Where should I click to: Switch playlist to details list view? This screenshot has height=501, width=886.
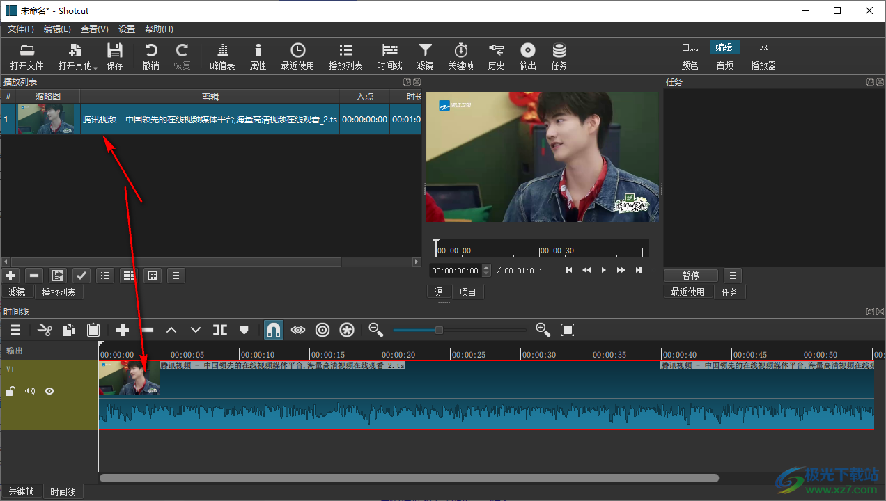coord(105,276)
